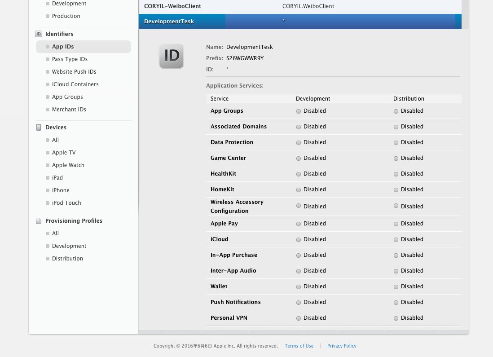Click Identifiers section header
Screen dimensions: 493x357
[x=59, y=34]
